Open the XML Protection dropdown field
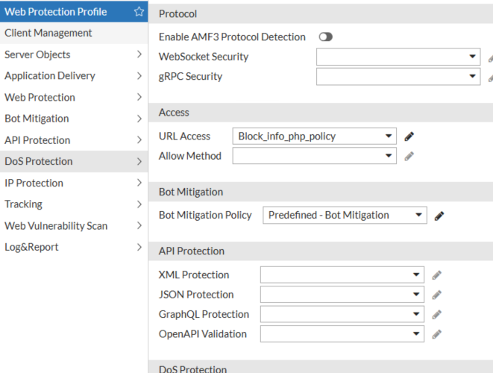 [342, 275]
